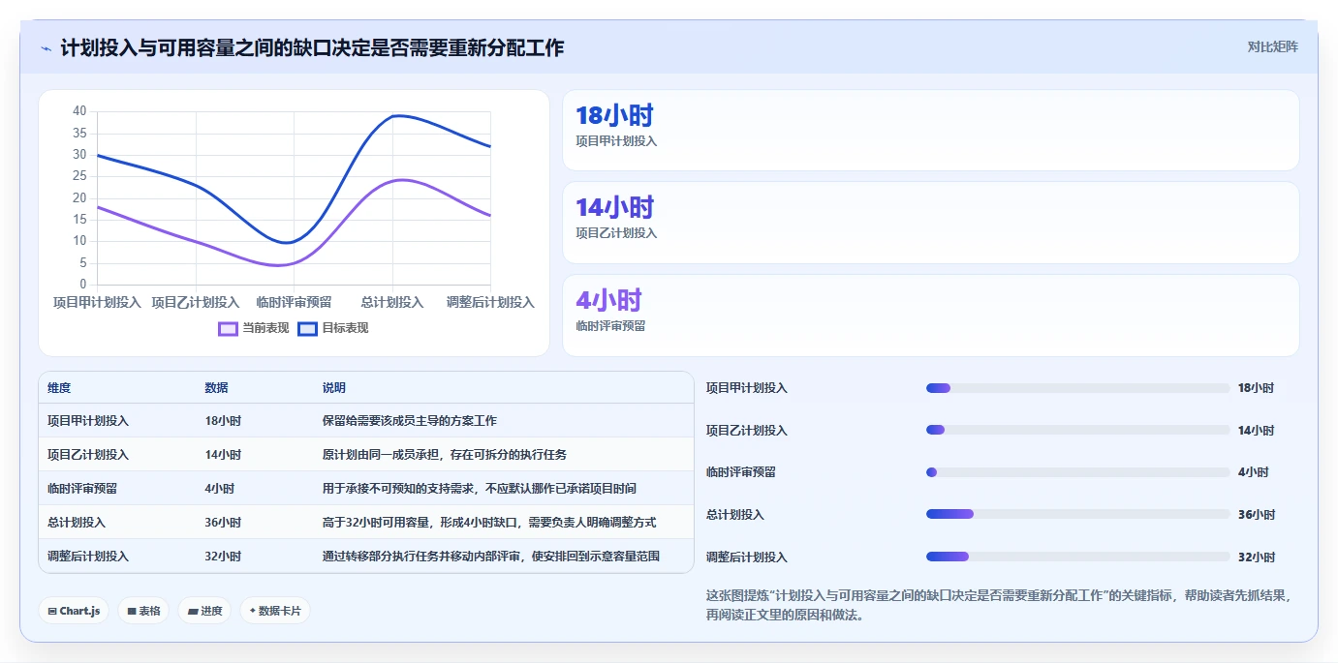Click the 项目乙计划投入 label on chart axis
Image resolution: width=1338 pixels, height=663 pixels.
click(x=196, y=302)
